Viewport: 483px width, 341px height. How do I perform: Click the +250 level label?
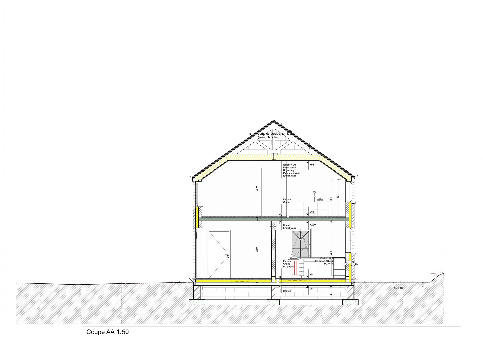point(313,225)
